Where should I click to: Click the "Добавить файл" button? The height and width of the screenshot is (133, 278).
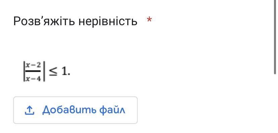pos(75,110)
